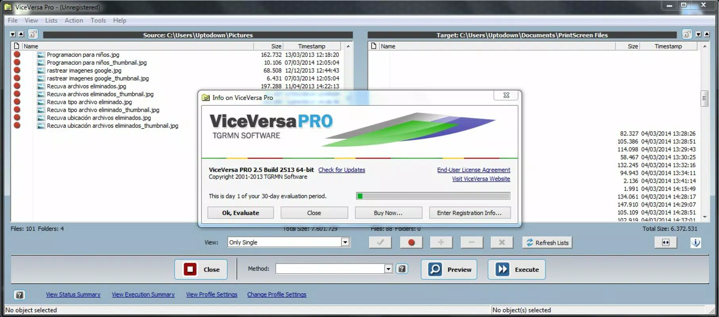Click the evaluation period progress bar
Screen dimensions: 719x317
[433, 196]
